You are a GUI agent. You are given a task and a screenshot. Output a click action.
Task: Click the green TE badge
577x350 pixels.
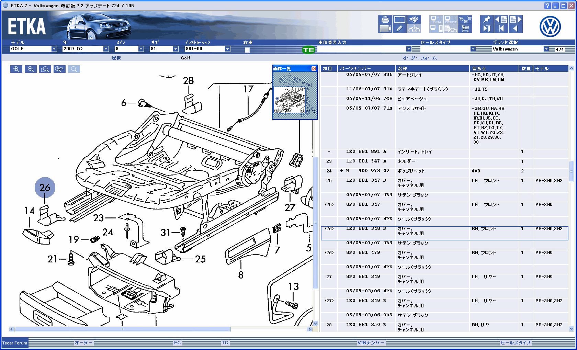point(308,50)
